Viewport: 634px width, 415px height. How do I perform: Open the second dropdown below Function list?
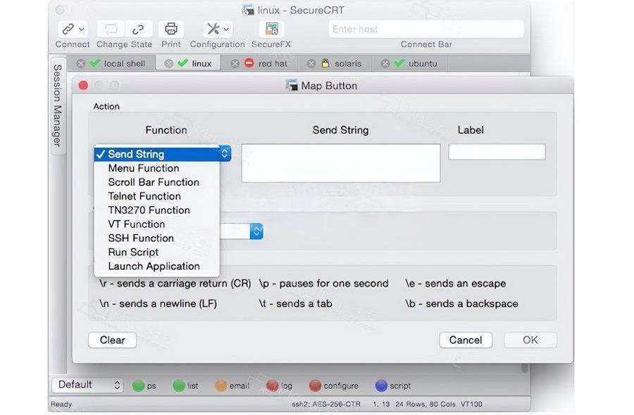point(256,231)
